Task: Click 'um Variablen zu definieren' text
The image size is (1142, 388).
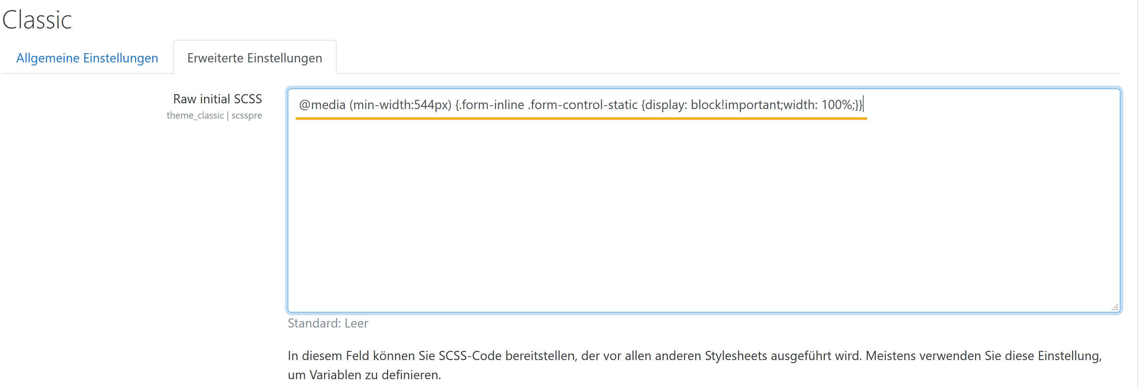Action: click(364, 375)
